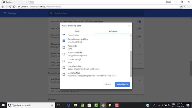This screenshot has height=108, width=192.
Task: Open a new browser tab
Action: [32, 2]
